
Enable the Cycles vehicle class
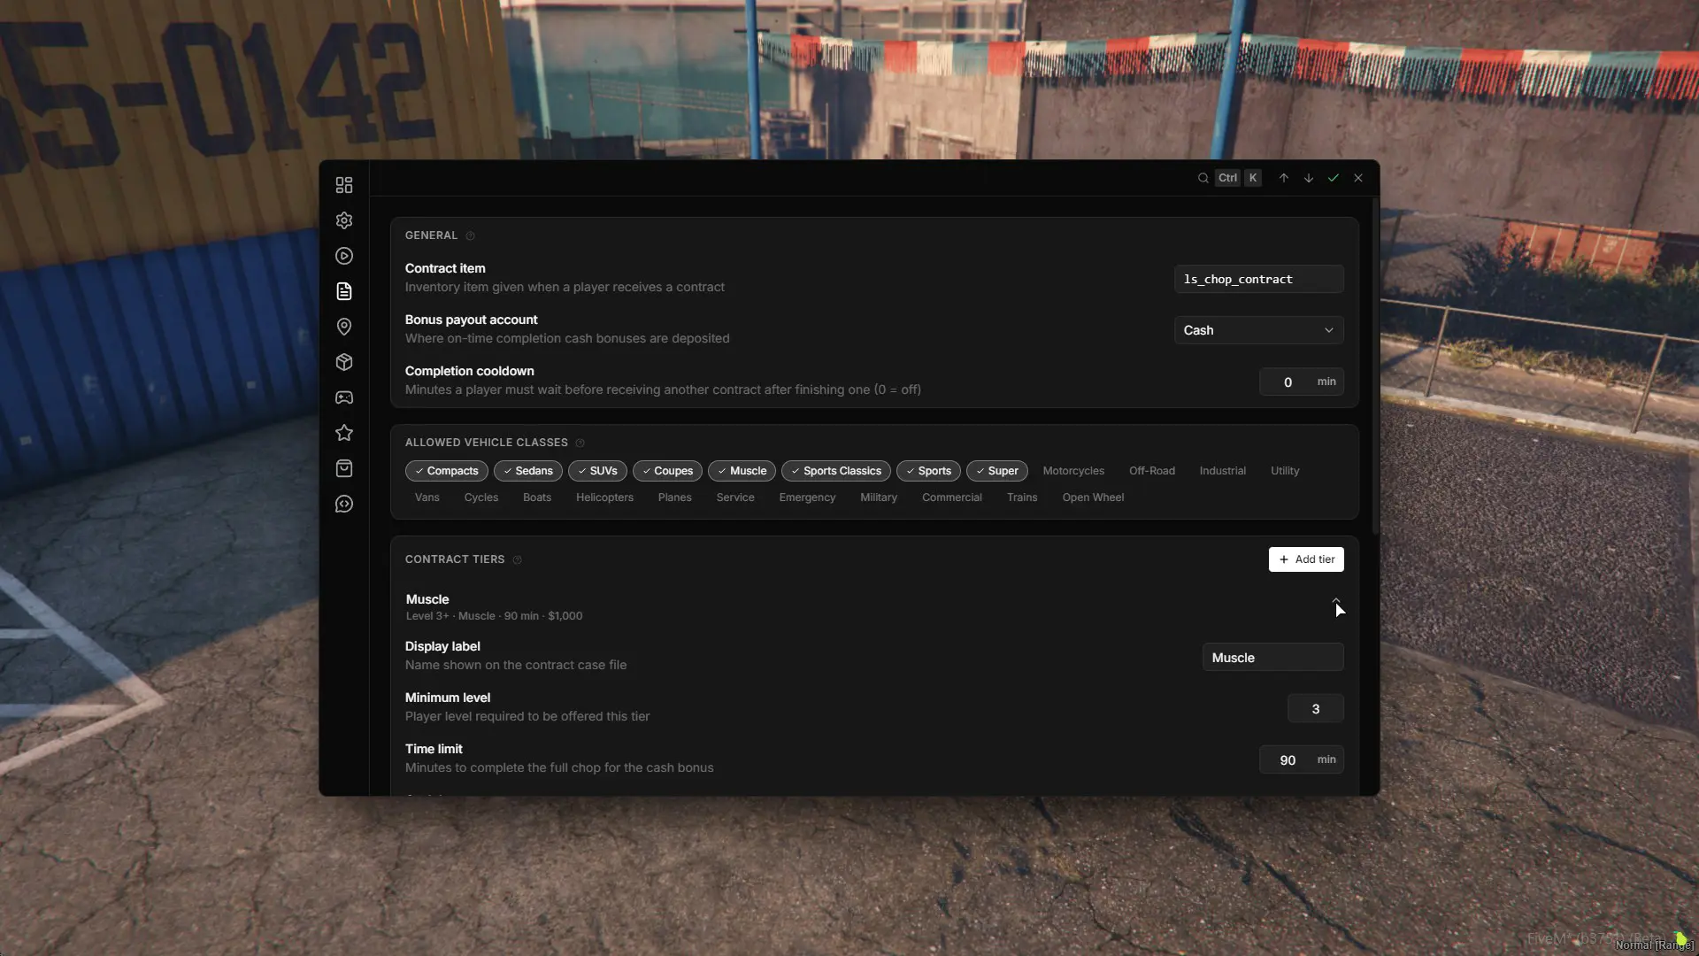pos(481,497)
